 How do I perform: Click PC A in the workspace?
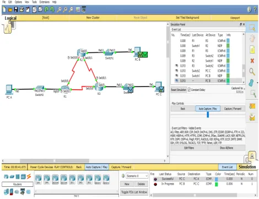click(9, 89)
